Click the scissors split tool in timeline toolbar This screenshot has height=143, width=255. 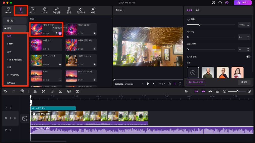click(x=35, y=91)
